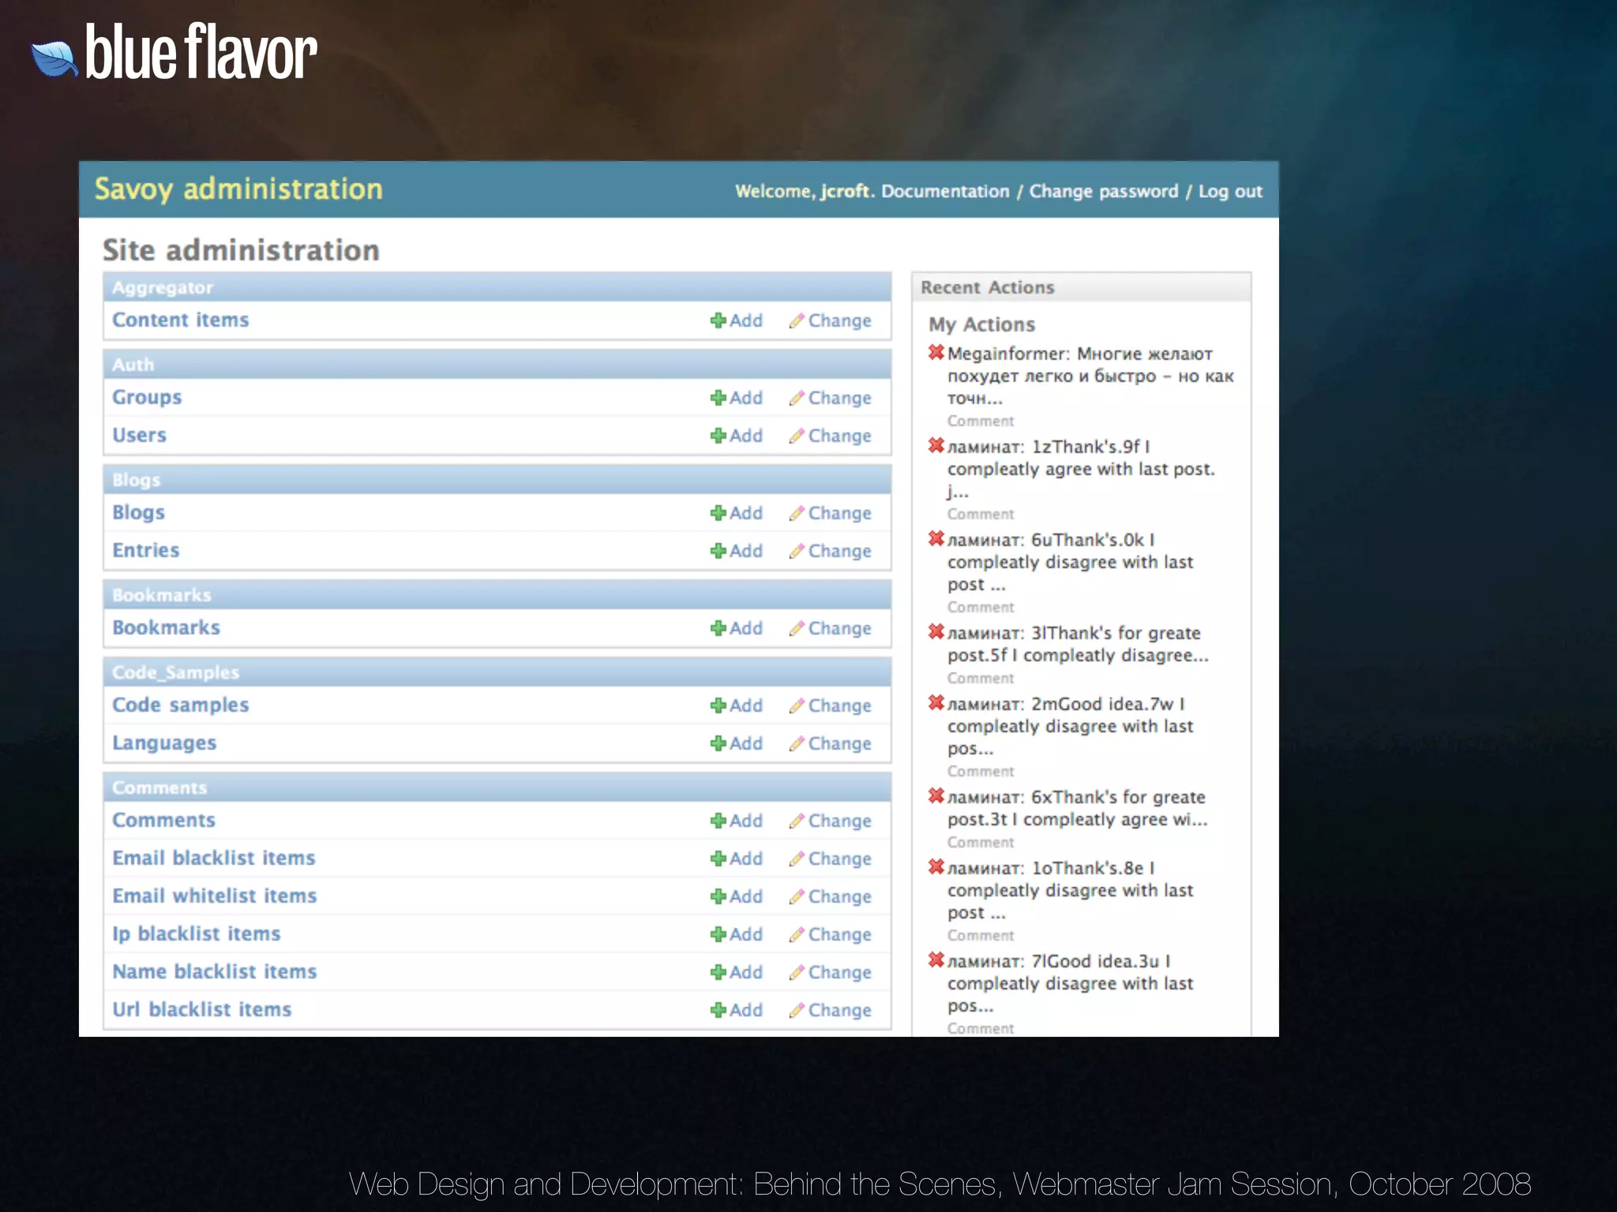Image resolution: width=1617 pixels, height=1212 pixels.
Task: Log out using the header link
Action: (x=1230, y=192)
